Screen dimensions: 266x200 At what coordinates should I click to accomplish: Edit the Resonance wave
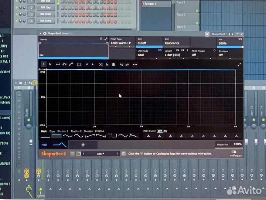click(176, 41)
